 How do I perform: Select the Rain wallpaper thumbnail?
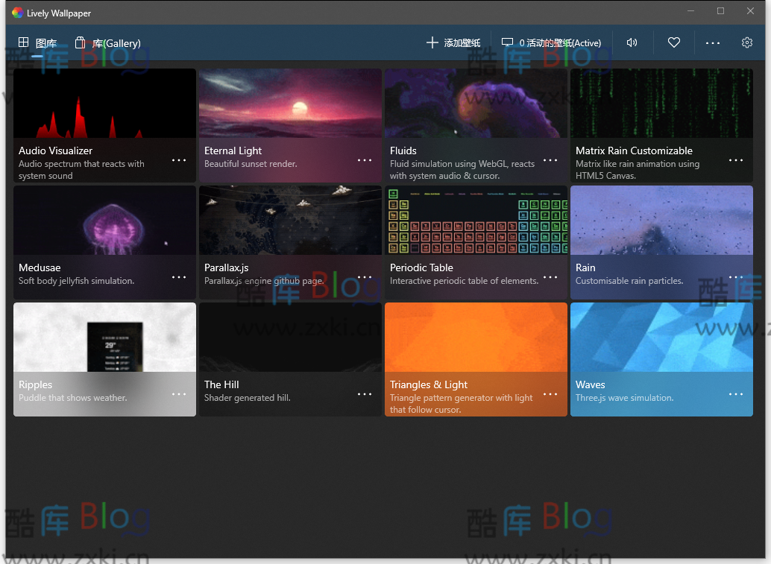click(x=661, y=220)
